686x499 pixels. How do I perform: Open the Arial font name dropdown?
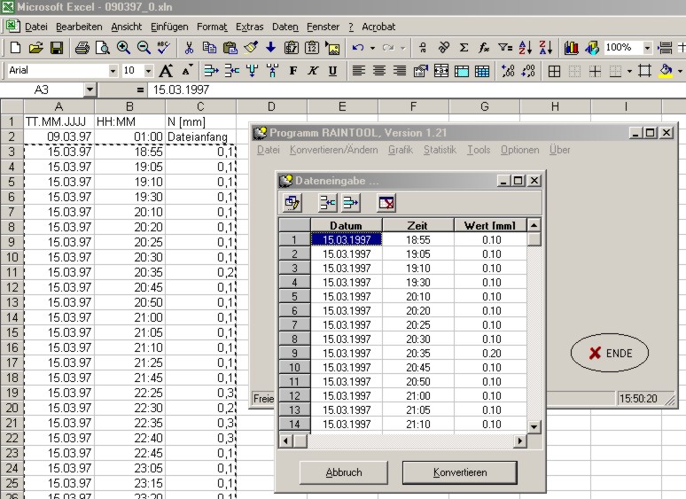click(113, 71)
